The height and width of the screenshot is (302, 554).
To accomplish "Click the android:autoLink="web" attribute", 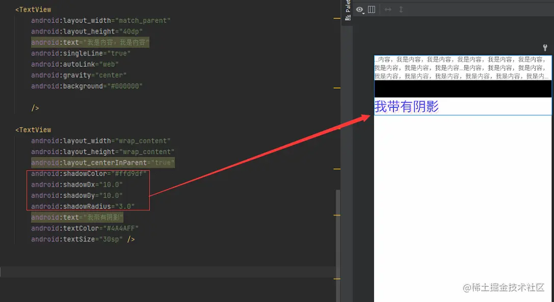I will [x=75, y=64].
